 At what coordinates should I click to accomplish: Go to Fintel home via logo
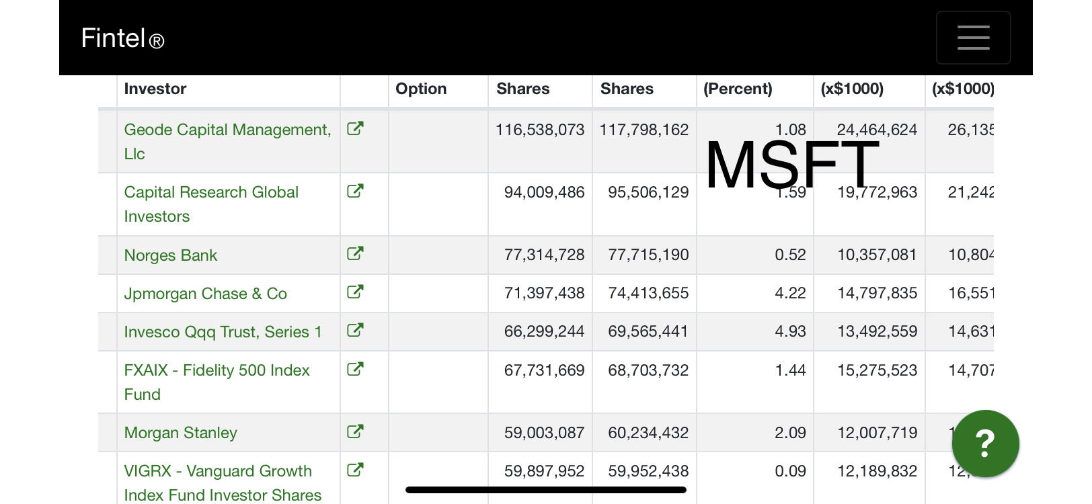(x=122, y=38)
